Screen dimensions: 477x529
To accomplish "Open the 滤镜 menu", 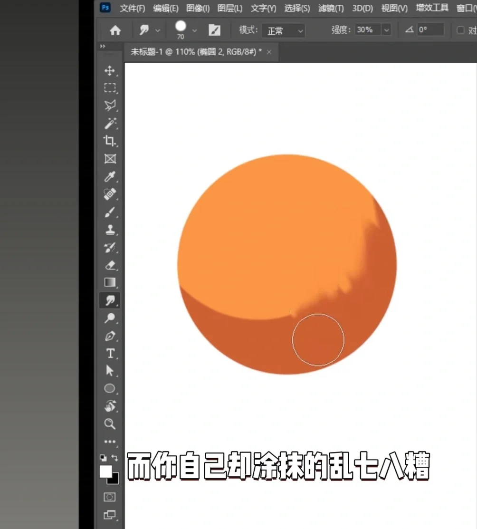I will 331,8.
